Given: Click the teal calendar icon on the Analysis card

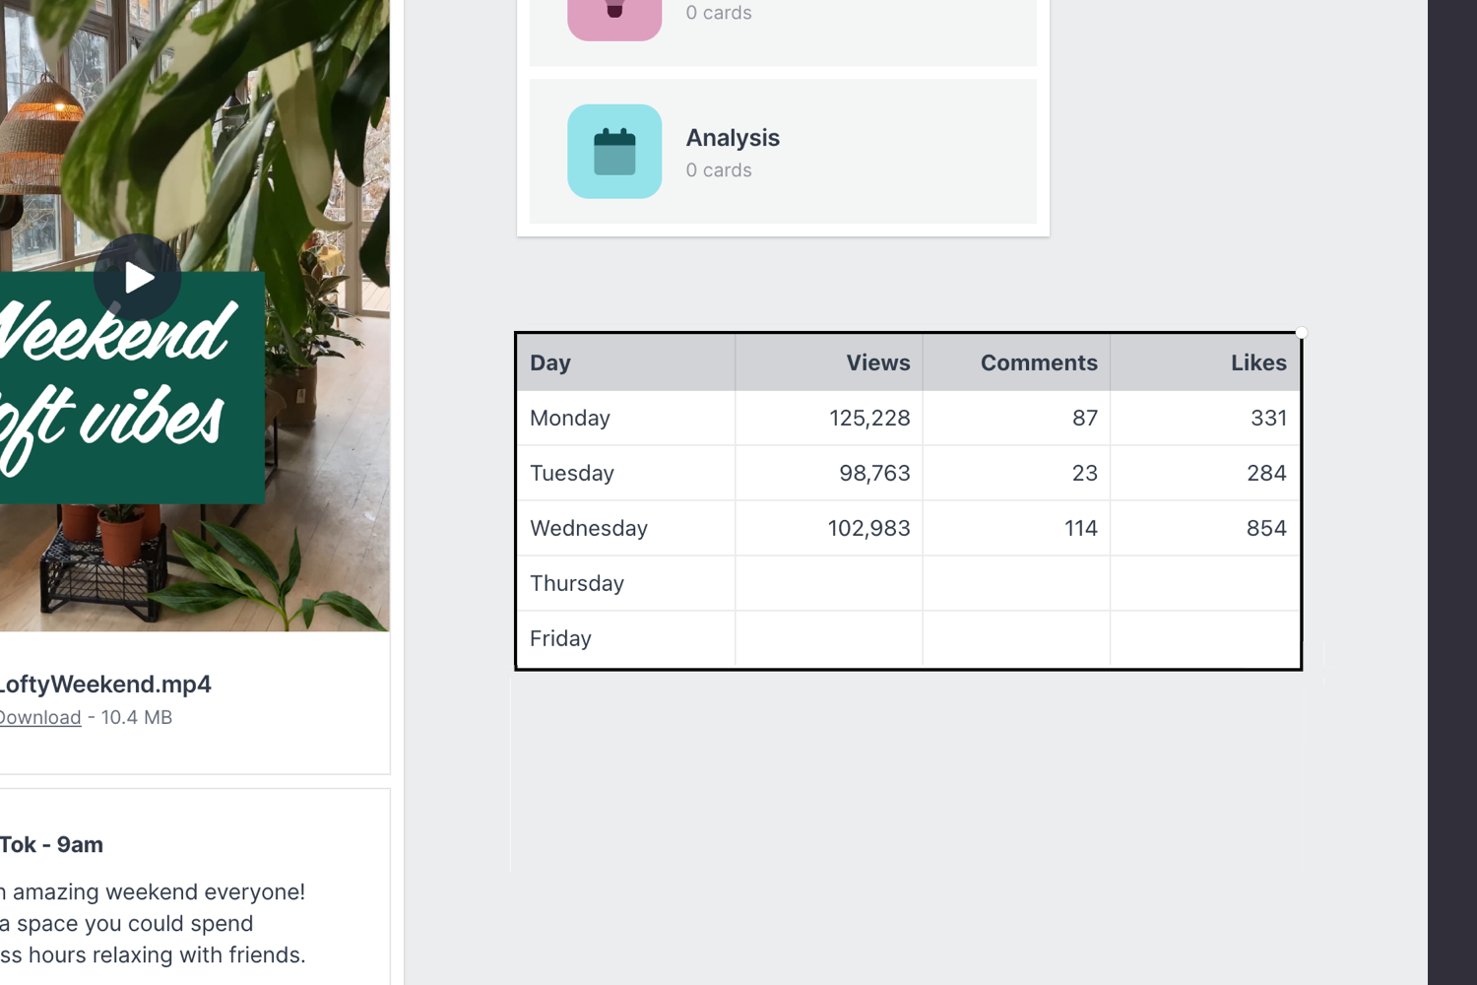Looking at the screenshot, I should 613,151.
